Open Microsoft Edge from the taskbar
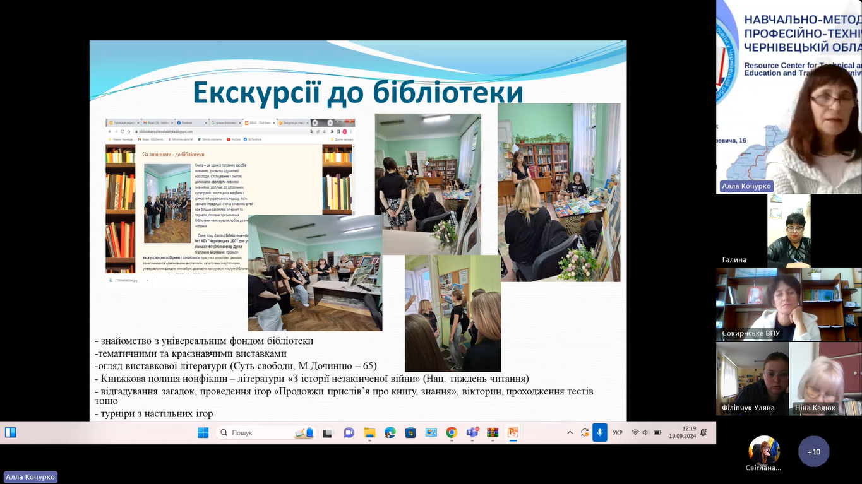 click(x=390, y=433)
